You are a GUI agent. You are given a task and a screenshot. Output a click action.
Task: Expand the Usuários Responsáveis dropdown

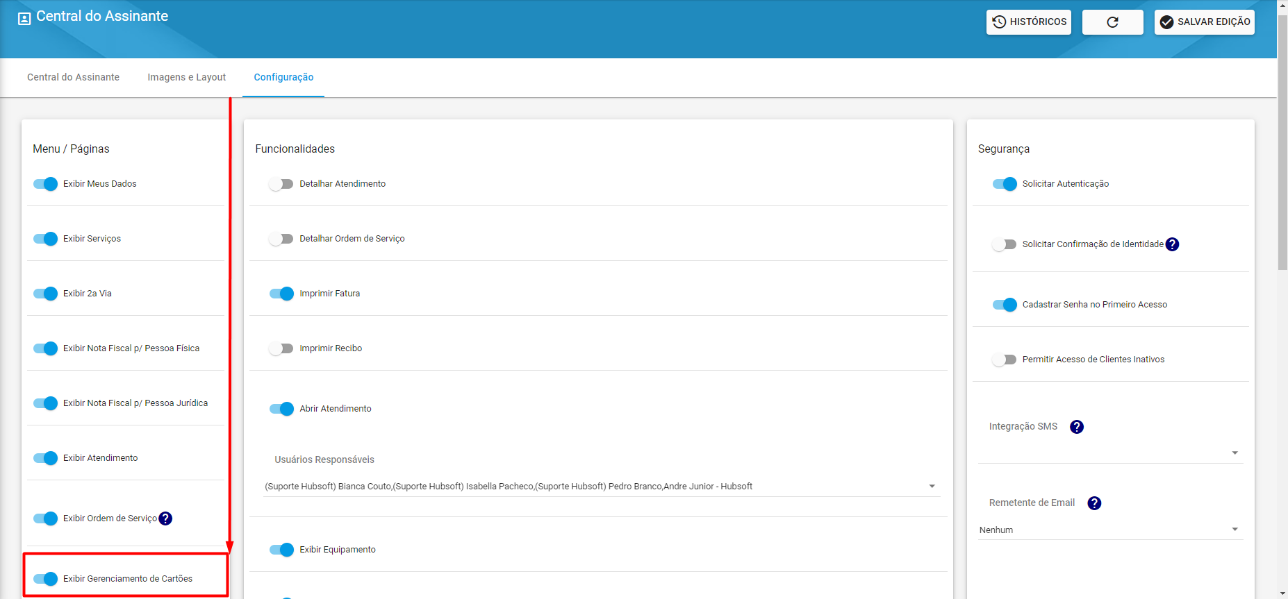(932, 487)
